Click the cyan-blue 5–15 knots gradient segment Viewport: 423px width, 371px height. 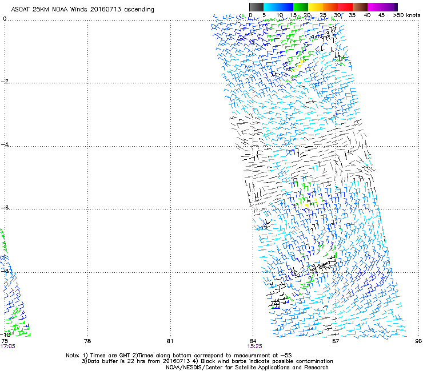pos(278,7)
